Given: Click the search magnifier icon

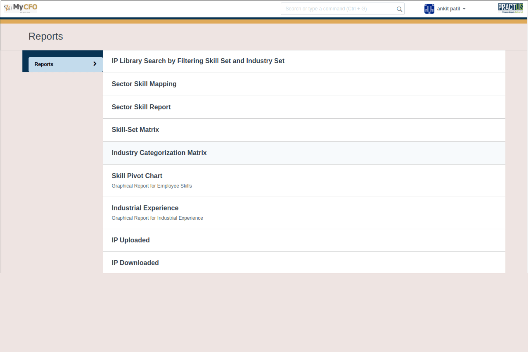Looking at the screenshot, I should 399,9.
